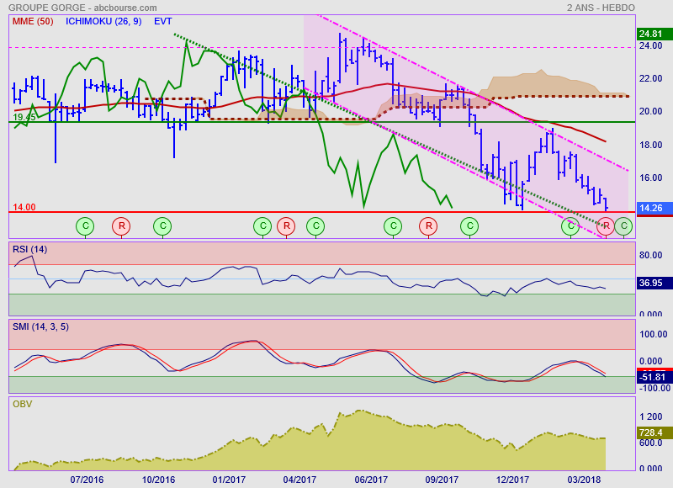Image resolution: width=673 pixels, height=488 pixels.
Task: Click the 80.00 RSI axis value
Action: [650, 256]
